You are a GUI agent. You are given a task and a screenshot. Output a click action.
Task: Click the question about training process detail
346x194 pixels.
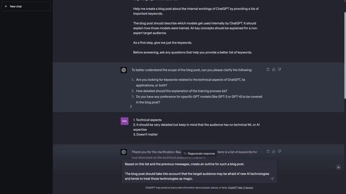click(x=182, y=91)
